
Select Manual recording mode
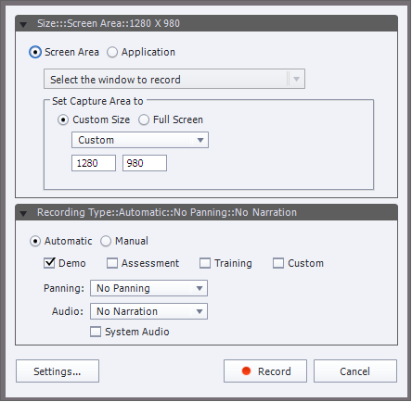point(106,241)
